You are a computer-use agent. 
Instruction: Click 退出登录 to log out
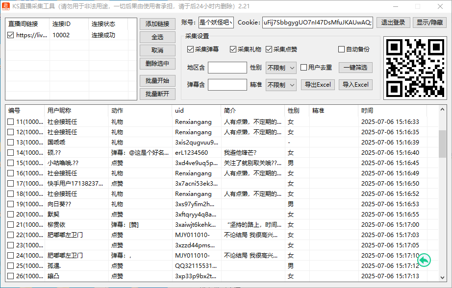pos(393,23)
